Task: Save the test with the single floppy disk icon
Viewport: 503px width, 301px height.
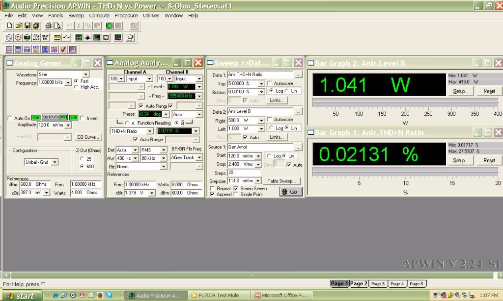Action: 28,25
